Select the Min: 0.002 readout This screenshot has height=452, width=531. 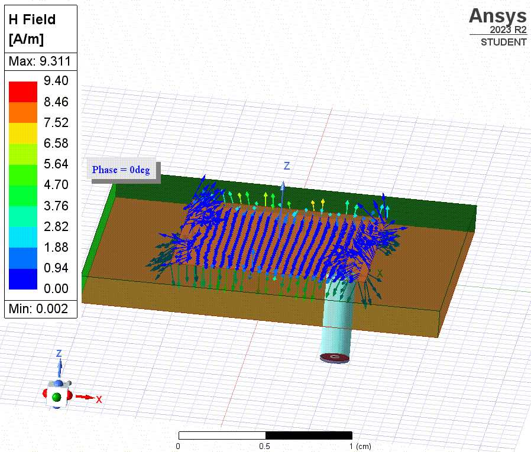pyautogui.click(x=38, y=308)
